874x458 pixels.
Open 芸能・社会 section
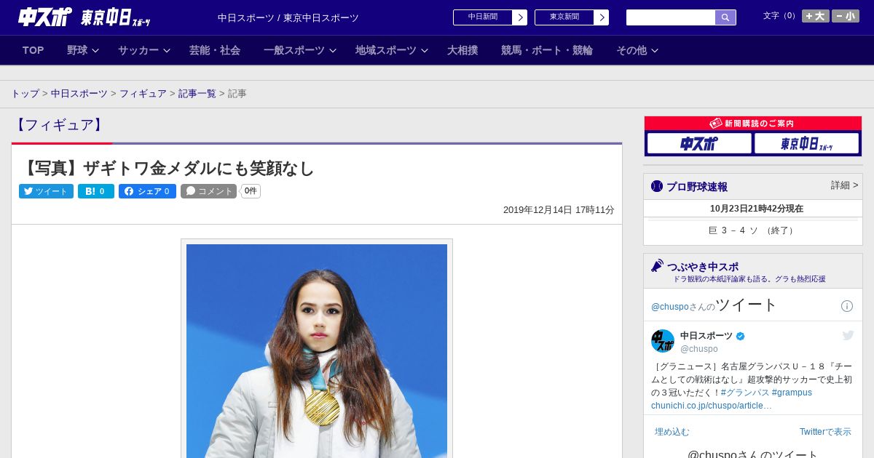pos(215,50)
